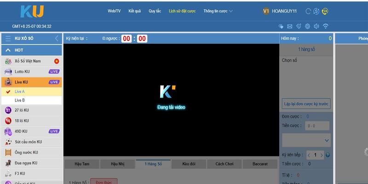Click Xổ Số Việt Nam label
The width and height of the screenshot is (368, 184).
[x=28, y=61]
